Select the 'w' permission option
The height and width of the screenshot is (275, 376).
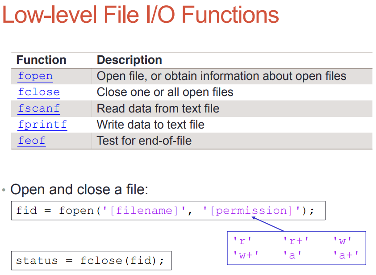[343, 241]
